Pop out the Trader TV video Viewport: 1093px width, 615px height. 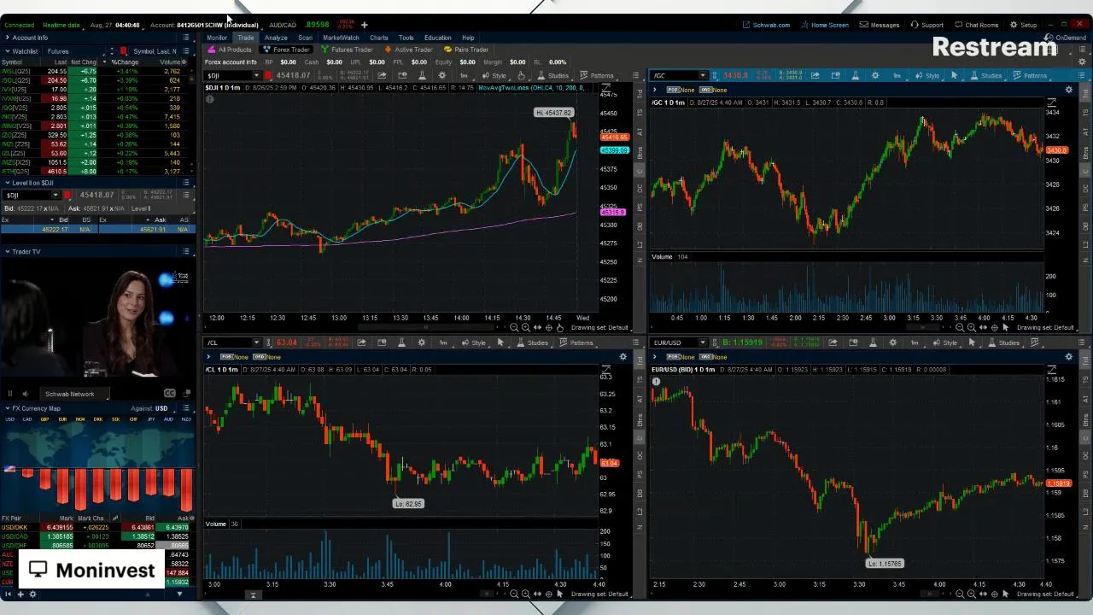(187, 393)
